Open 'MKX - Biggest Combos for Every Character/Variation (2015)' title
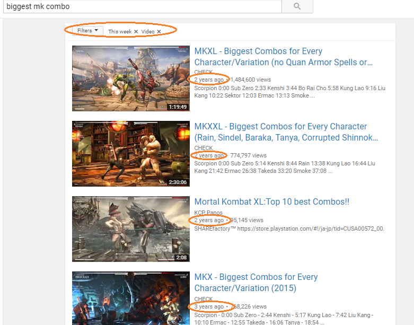 pyautogui.click(x=256, y=283)
